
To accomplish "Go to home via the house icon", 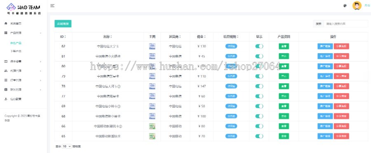I will tap(6, 24).
